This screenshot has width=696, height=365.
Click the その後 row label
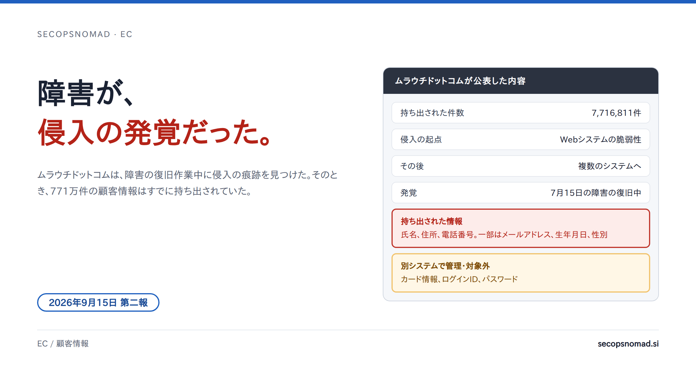412,166
